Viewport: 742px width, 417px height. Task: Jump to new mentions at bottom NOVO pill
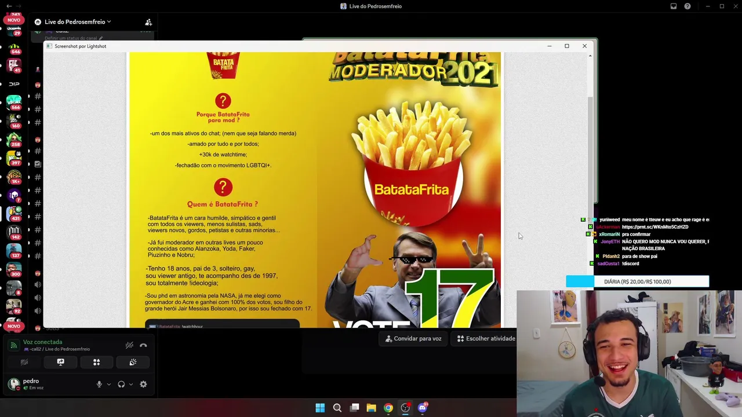click(x=14, y=326)
